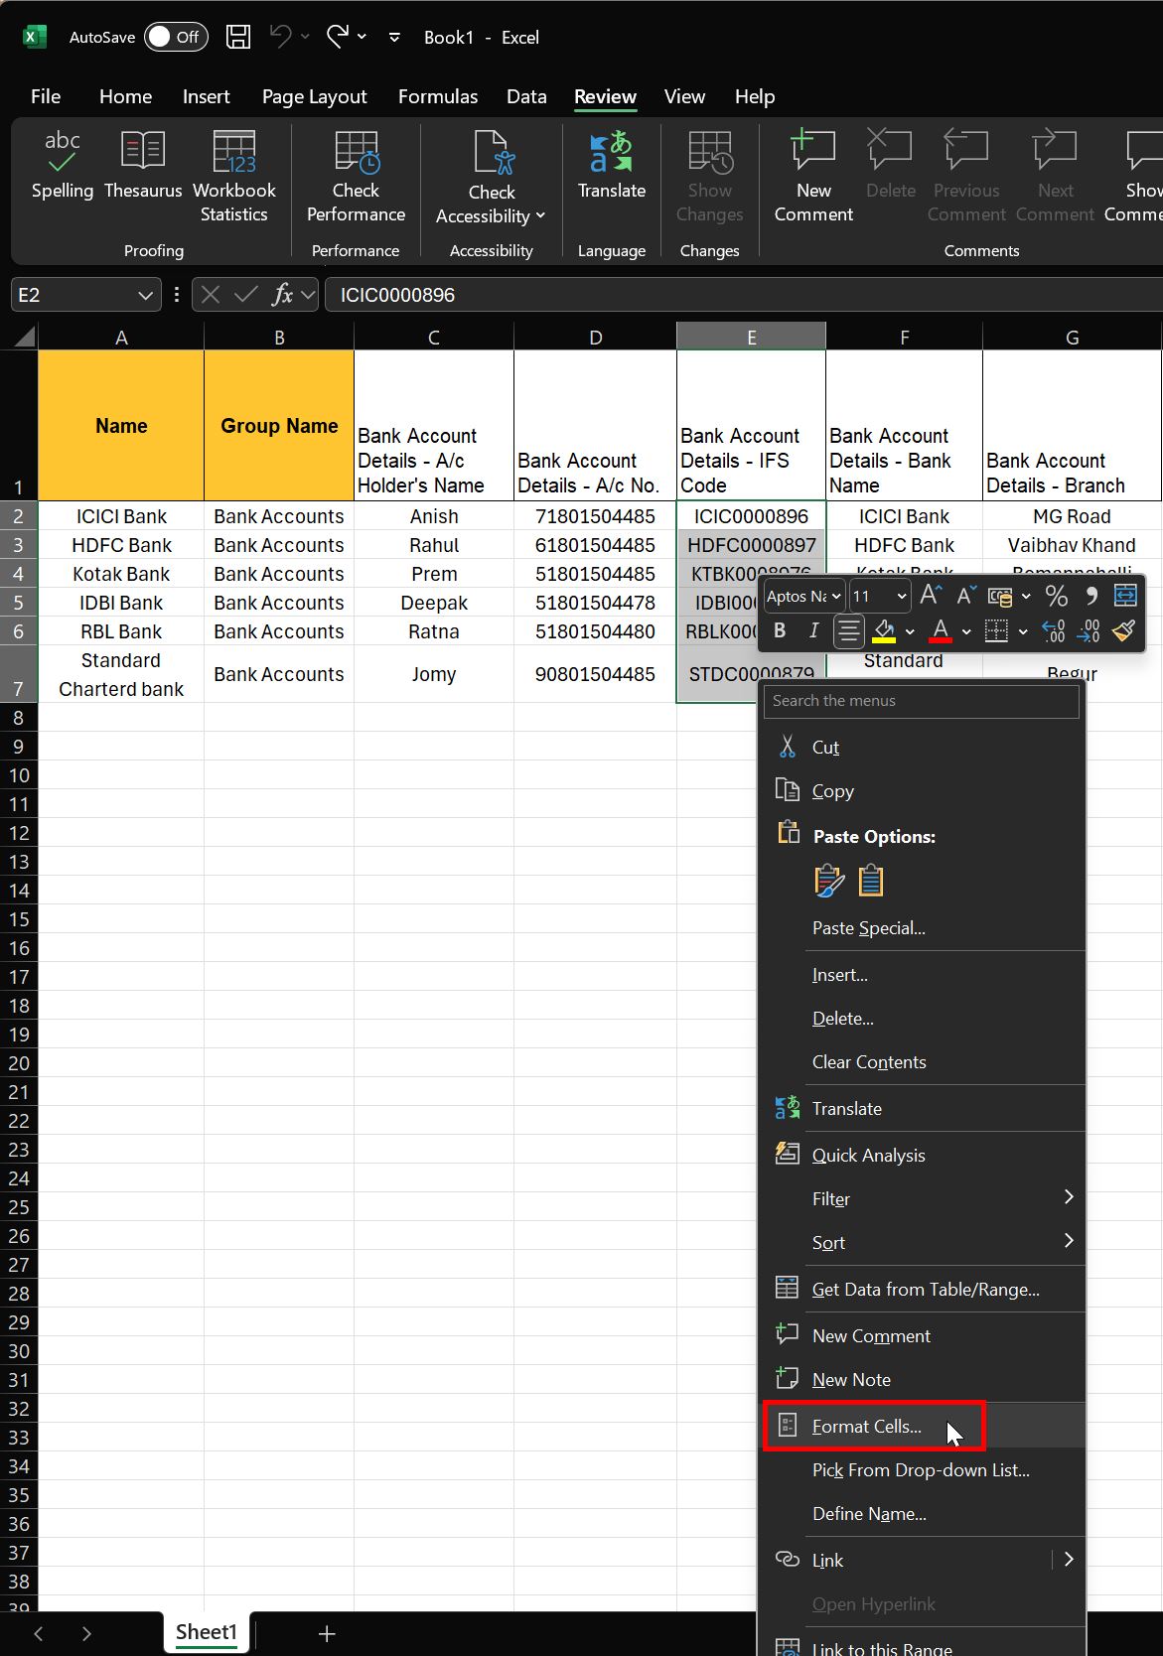Click the Insert Function fx icon

pyautogui.click(x=283, y=294)
